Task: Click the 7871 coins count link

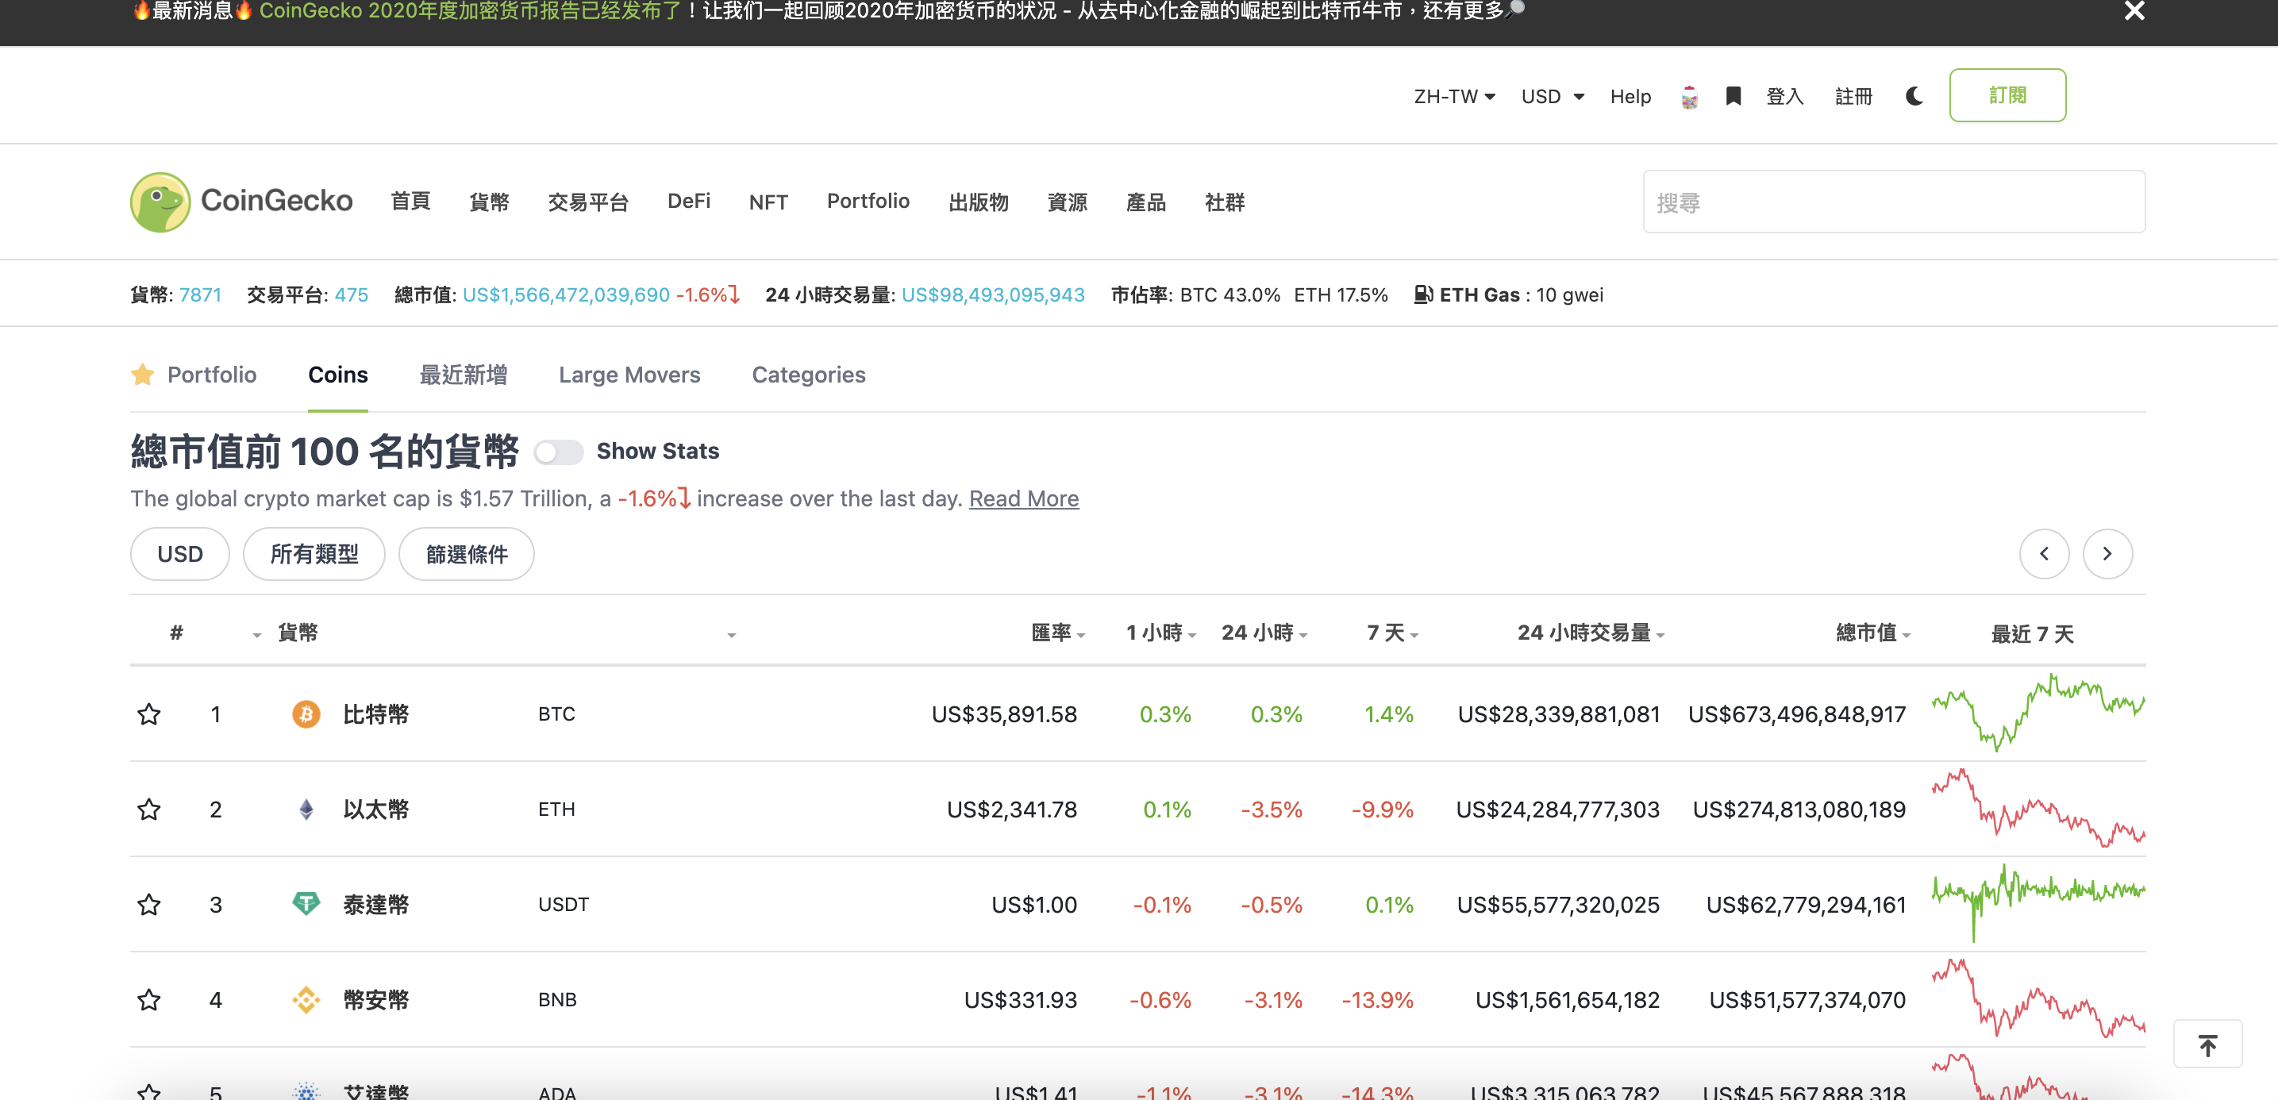Action: tap(200, 294)
